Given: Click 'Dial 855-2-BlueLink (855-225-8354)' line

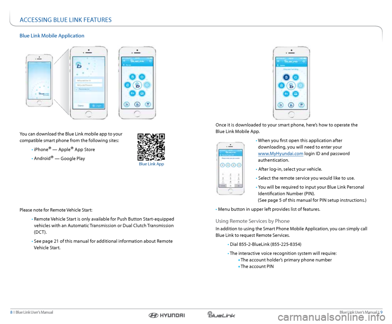Looking at the screenshot, I should (x=265, y=244).
